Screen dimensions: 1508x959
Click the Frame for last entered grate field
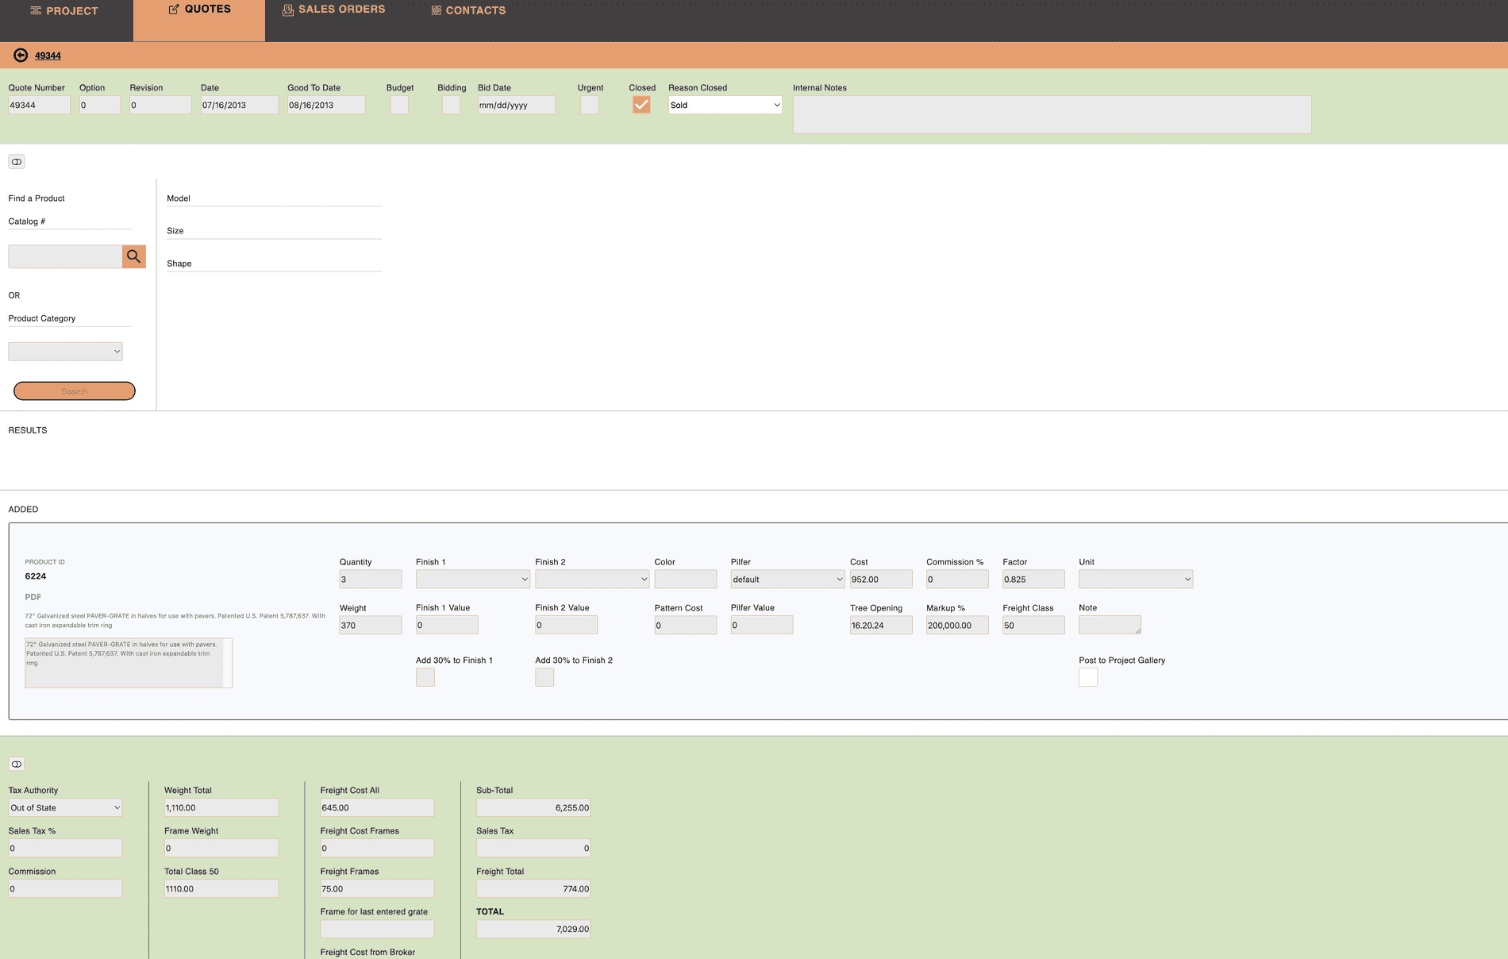coord(377,930)
